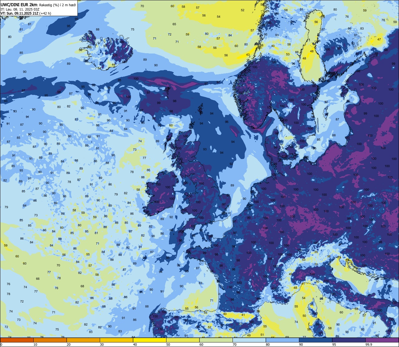
Task: Select the 70–80 pale blue legend segment
Action: (x=249, y=340)
